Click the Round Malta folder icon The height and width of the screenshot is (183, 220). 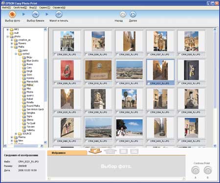click(24, 106)
